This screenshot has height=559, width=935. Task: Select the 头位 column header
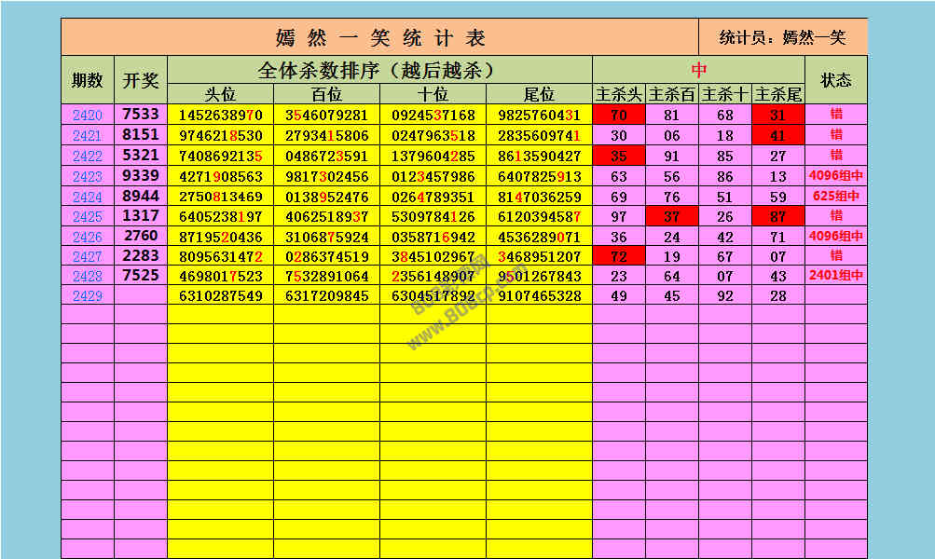coord(220,94)
